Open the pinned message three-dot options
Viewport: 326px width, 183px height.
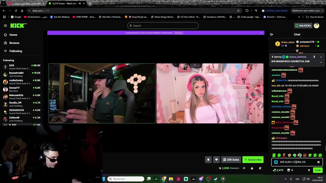pyautogui.click(x=321, y=57)
